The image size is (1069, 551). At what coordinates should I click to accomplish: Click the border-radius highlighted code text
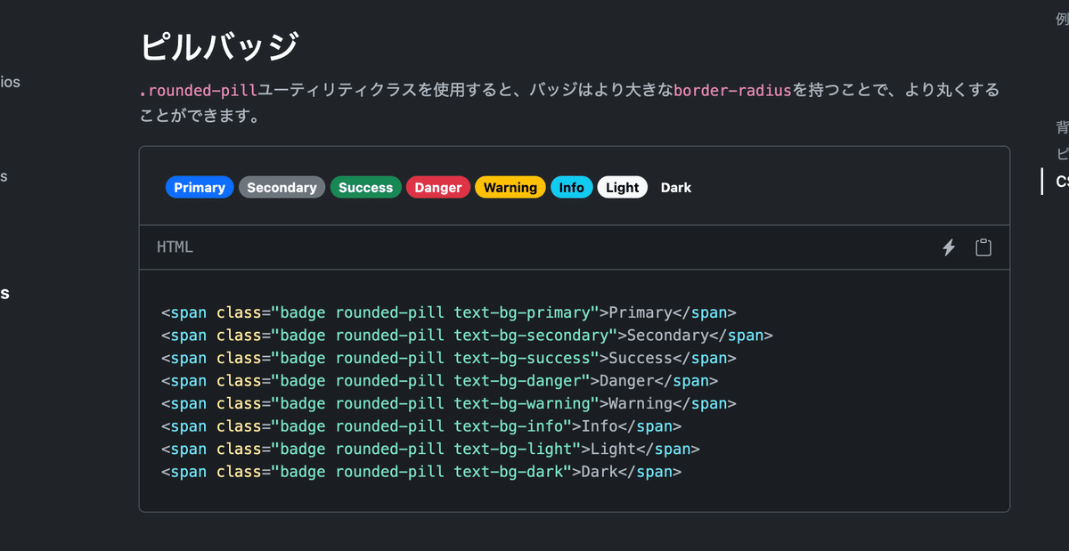coord(732,90)
